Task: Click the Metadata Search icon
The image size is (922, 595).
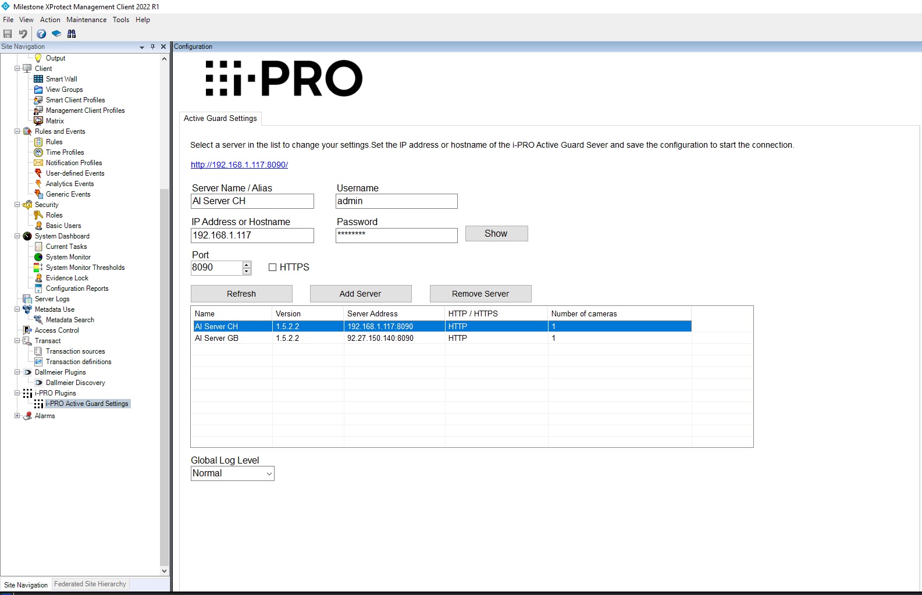Action: click(38, 320)
